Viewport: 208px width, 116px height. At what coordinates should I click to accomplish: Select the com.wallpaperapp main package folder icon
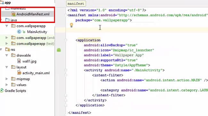coord(13,26)
